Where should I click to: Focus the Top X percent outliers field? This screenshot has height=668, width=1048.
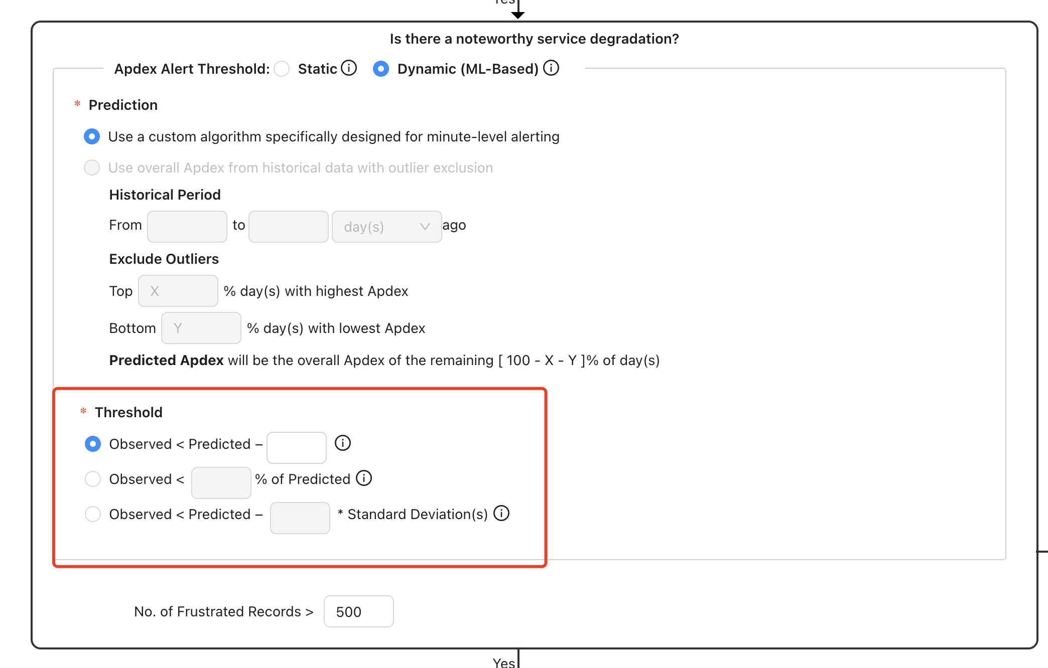tap(178, 291)
